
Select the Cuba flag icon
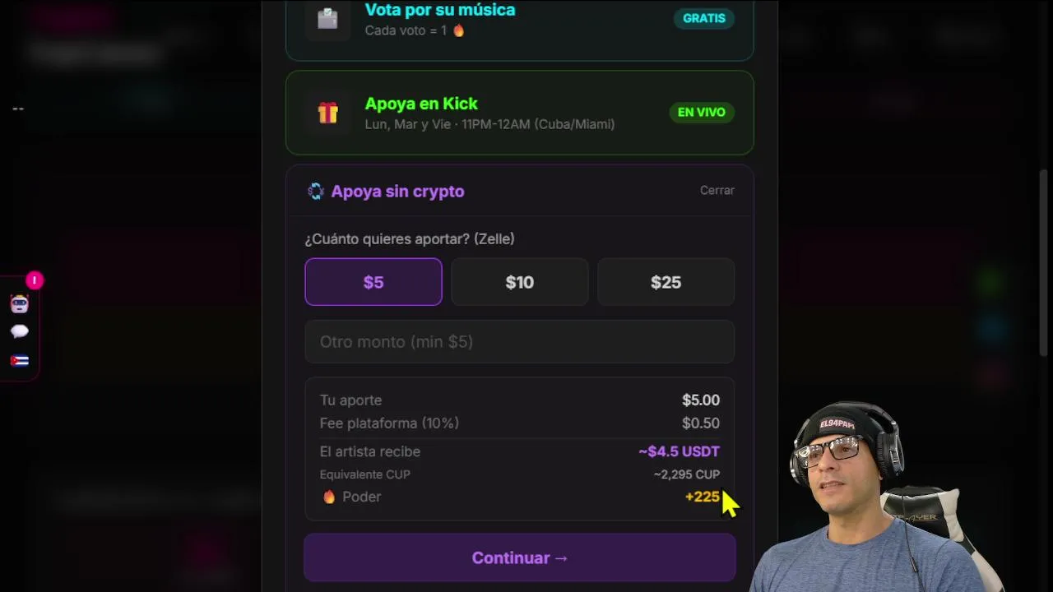click(x=20, y=360)
